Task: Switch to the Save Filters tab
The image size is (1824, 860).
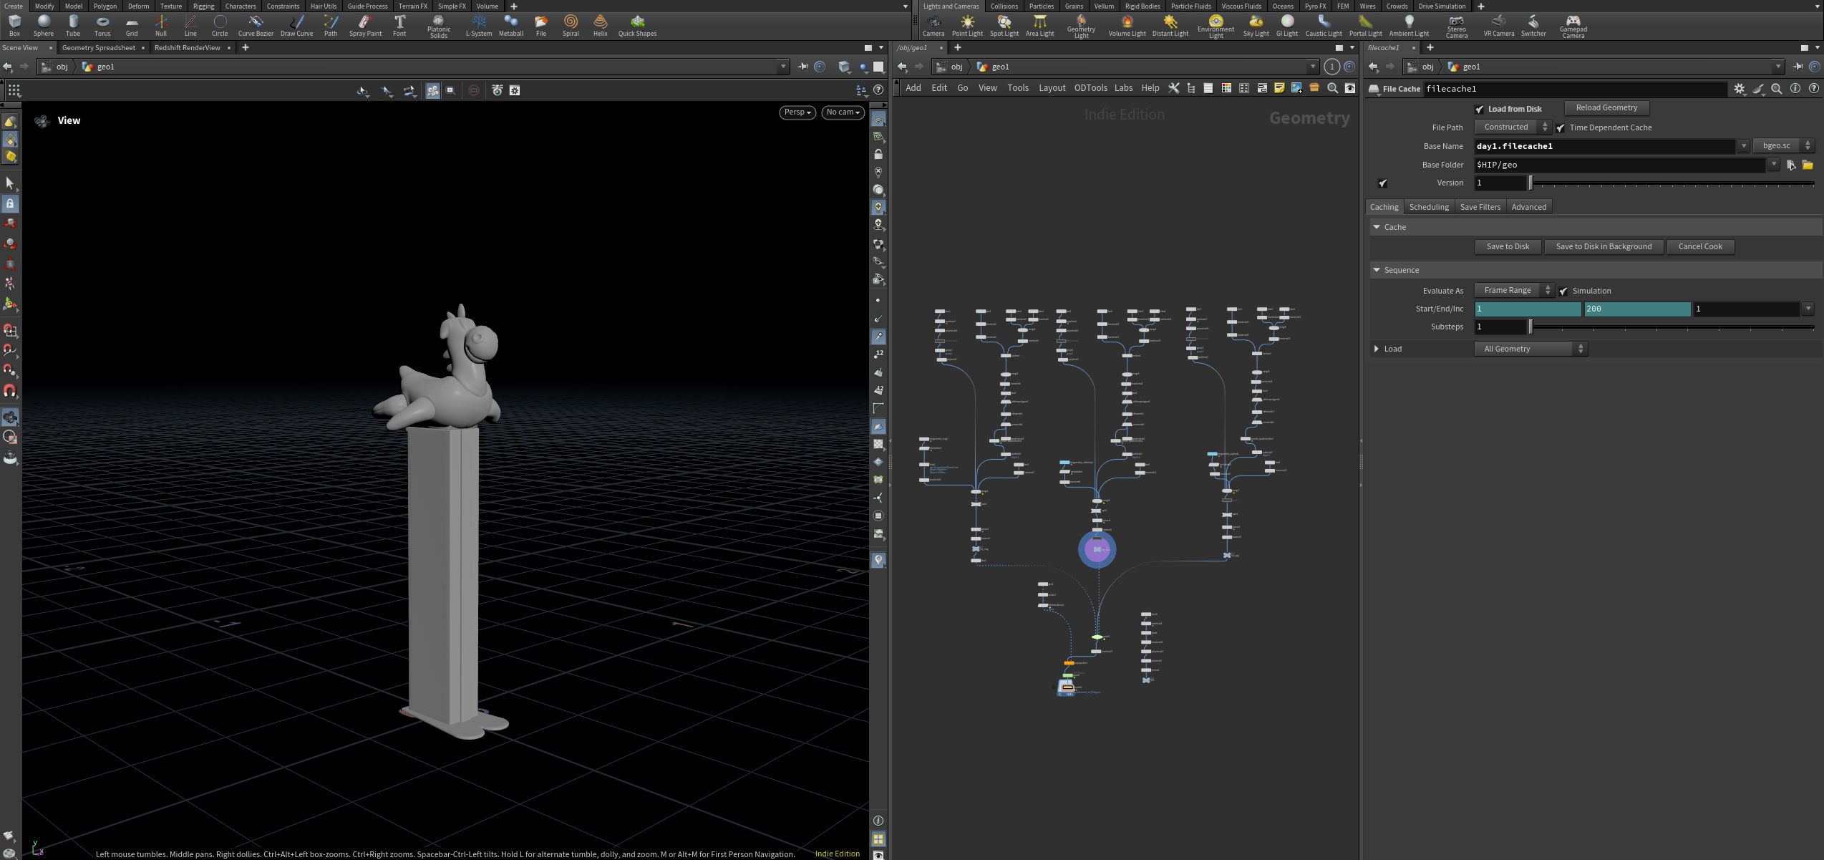Action: 1480,207
